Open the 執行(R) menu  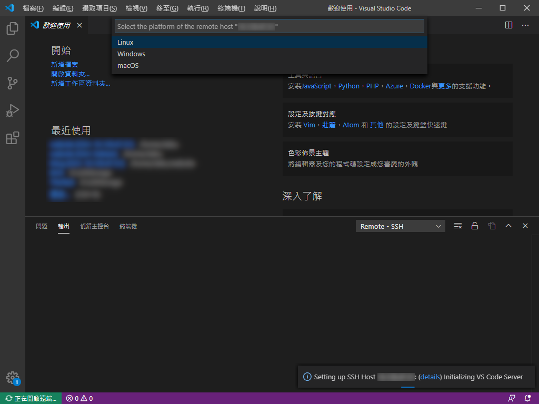[198, 8]
